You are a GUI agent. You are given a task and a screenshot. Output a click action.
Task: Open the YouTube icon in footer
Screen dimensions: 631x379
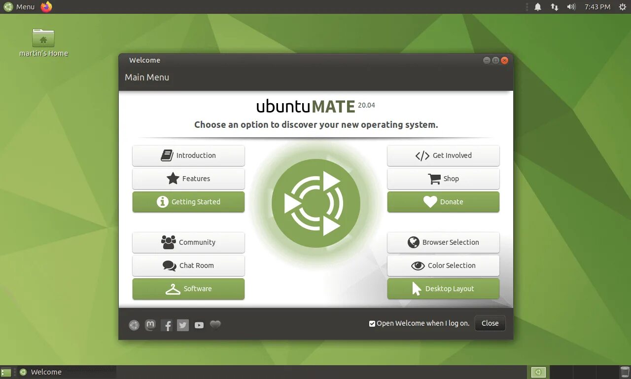click(x=199, y=325)
